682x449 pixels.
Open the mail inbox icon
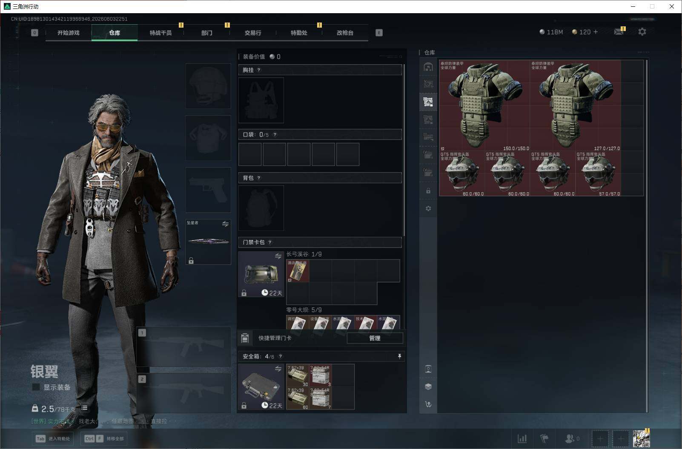click(x=619, y=32)
